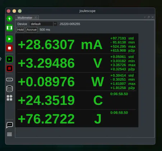
Task: Click the yellow window minimize button
Action: coord(14,11)
